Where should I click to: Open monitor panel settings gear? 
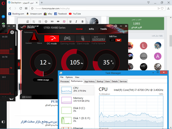[x=4, y=26]
